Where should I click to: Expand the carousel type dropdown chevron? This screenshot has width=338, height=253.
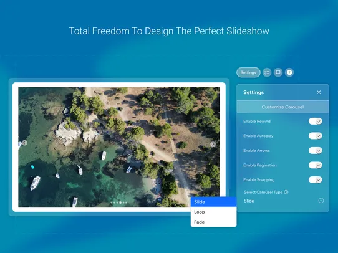coord(321,201)
